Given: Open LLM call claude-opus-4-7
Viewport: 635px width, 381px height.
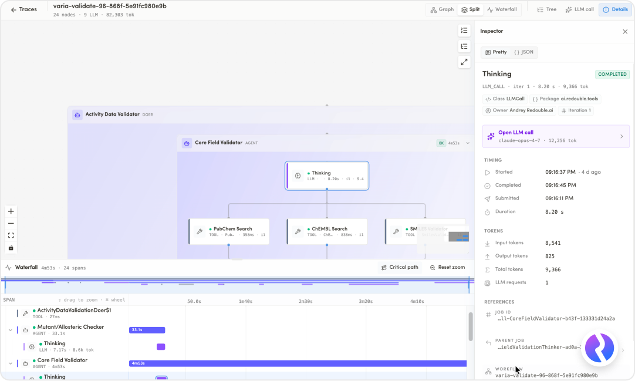Looking at the screenshot, I should tap(556, 136).
